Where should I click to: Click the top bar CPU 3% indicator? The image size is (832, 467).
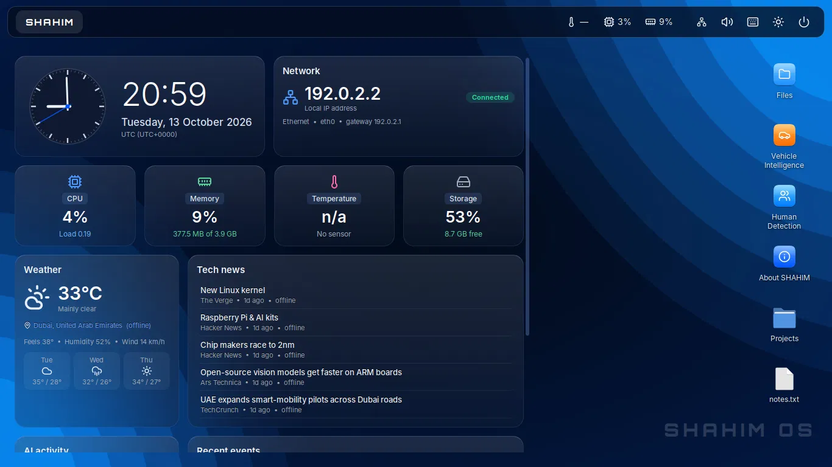617,22
